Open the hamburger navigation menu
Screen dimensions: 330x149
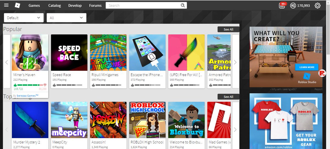coord(6,5)
